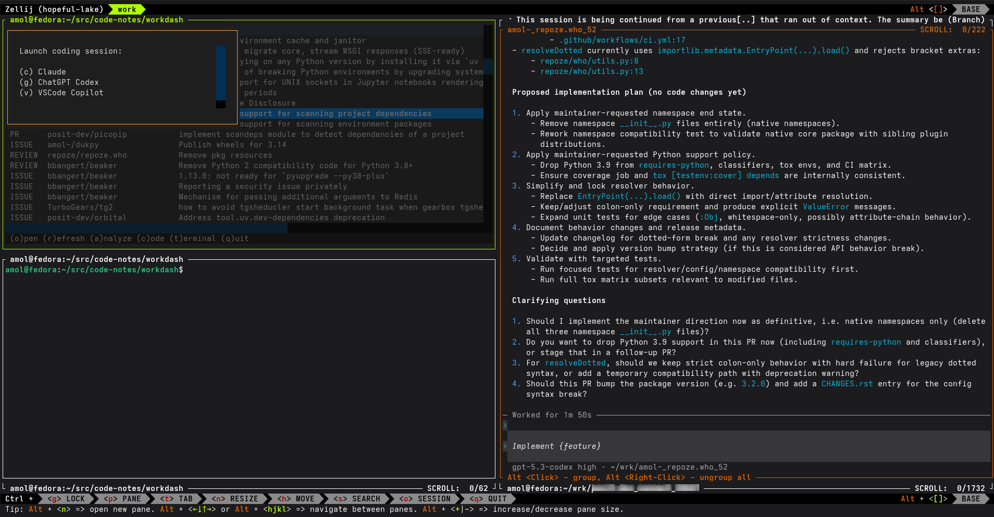Open the repoze/who/utils.py:8 link
This screenshot has width=994, height=517.
pos(589,61)
